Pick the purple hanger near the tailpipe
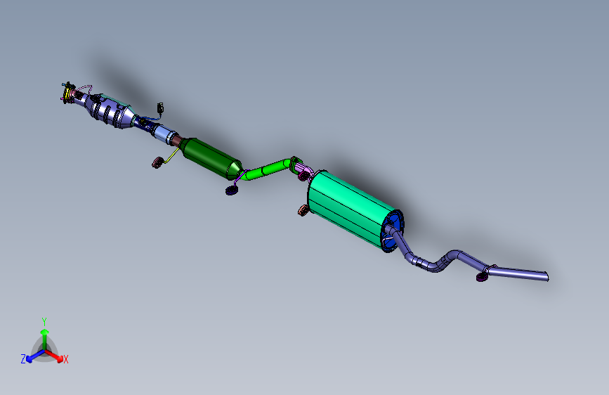Image resolution: width=609 pixels, height=395 pixels. (x=482, y=276)
